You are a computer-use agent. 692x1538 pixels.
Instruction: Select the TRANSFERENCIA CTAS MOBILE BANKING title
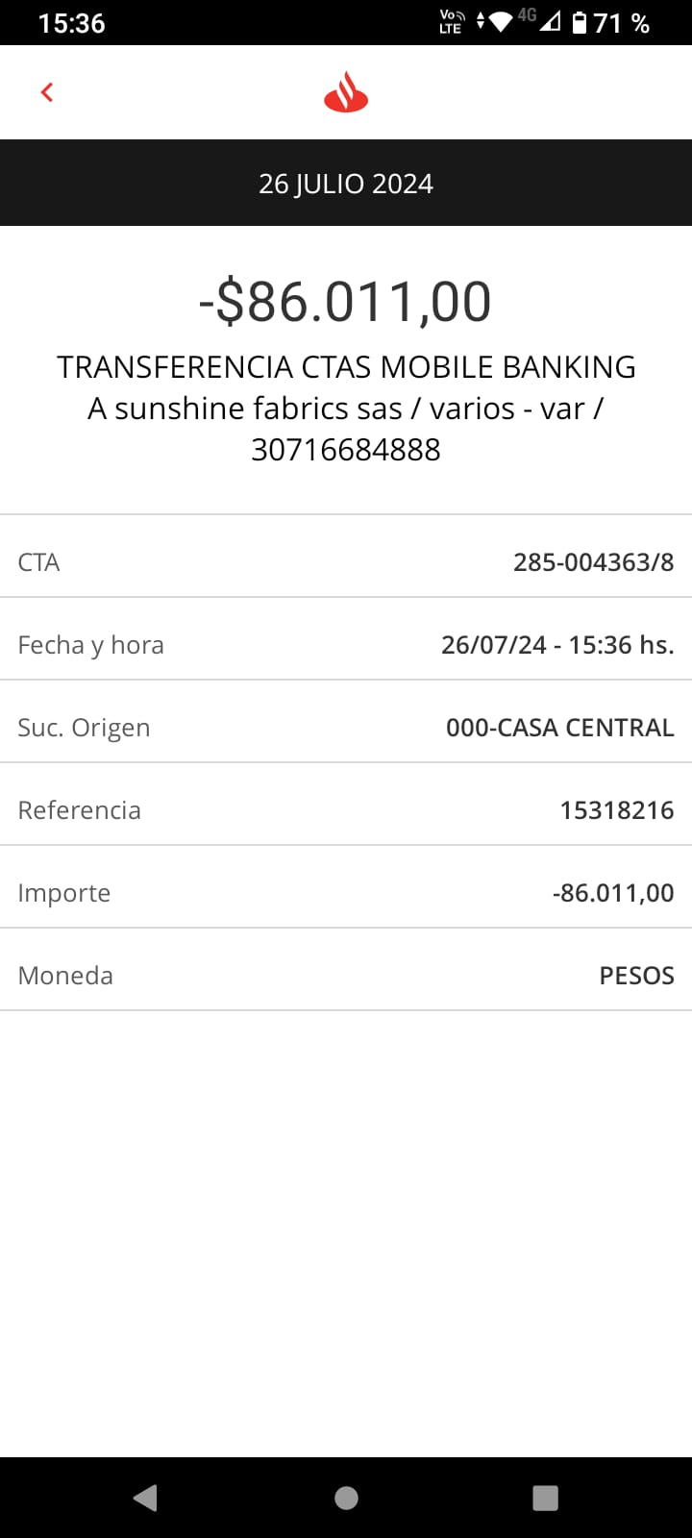[346, 367]
